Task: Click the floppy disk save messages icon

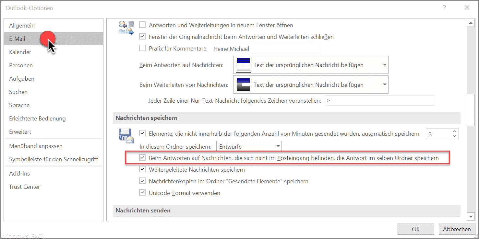Action: pyautogui.click(x=126, y=136)
